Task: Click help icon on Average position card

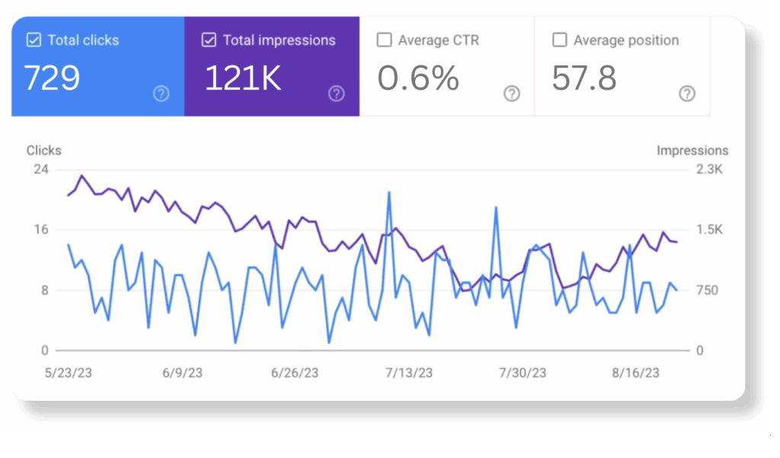Action: point(687,94)
